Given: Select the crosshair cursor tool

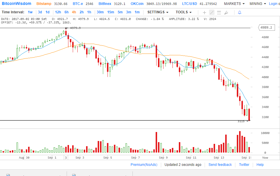Looking at the screenshot, I should [204, 12].
